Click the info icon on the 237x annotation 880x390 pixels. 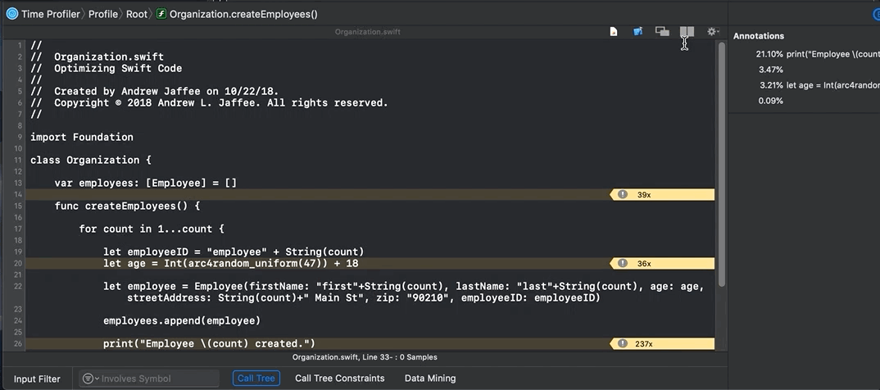tap(623, 343)
